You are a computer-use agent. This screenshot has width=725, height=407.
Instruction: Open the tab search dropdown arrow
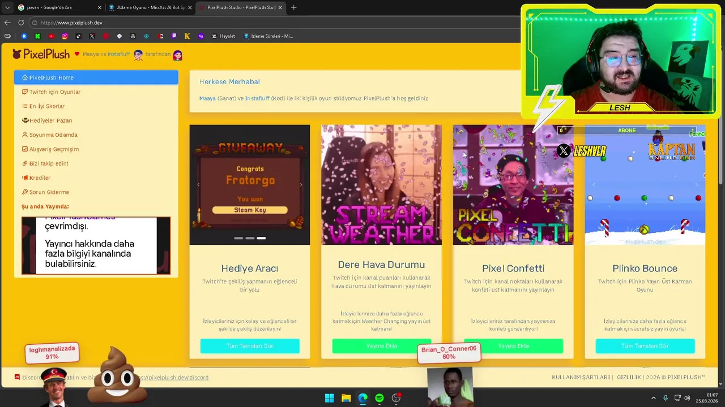tap(7, 7)
